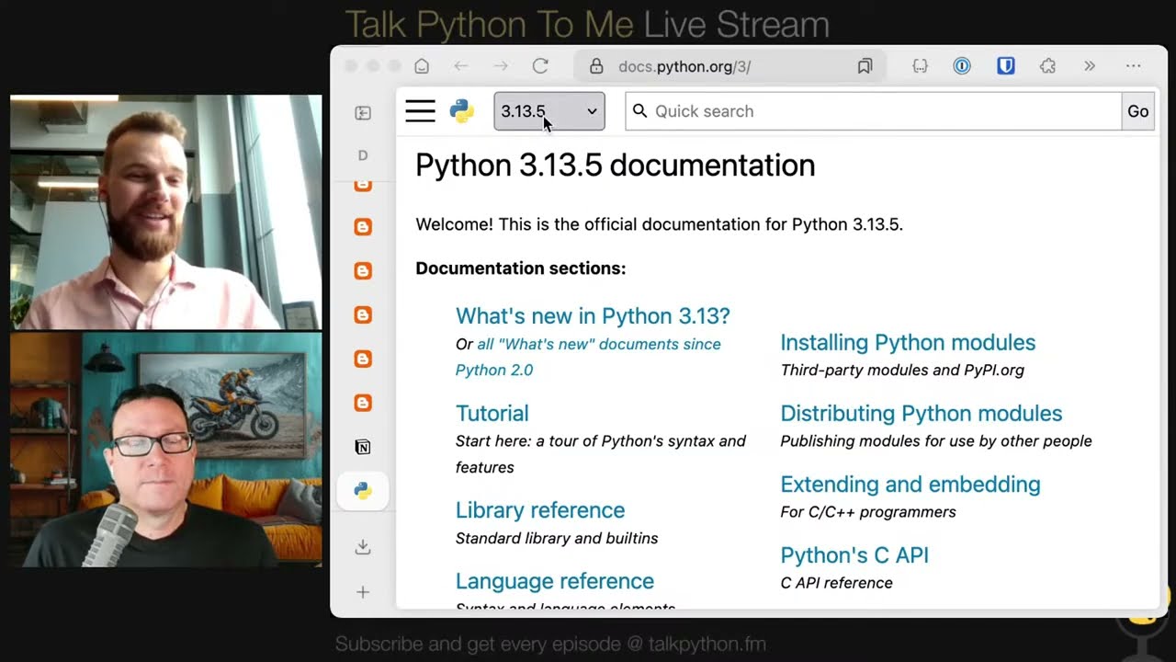This screenshot has height=662, width=1176.
Task: Click the Go search button
Action: 1137,111
